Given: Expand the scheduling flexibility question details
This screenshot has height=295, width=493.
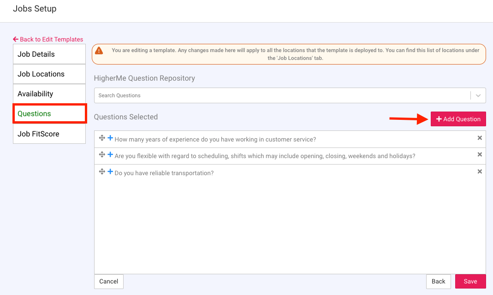Looking at the screenshot, I should (110, 155).
